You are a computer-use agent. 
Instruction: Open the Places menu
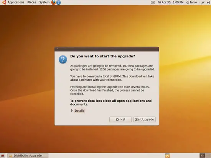pyautogui.click(x=31, y=2)
